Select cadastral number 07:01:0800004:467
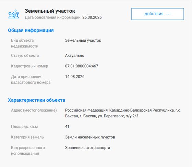This screenshot has height=167, width=192. 82,66
